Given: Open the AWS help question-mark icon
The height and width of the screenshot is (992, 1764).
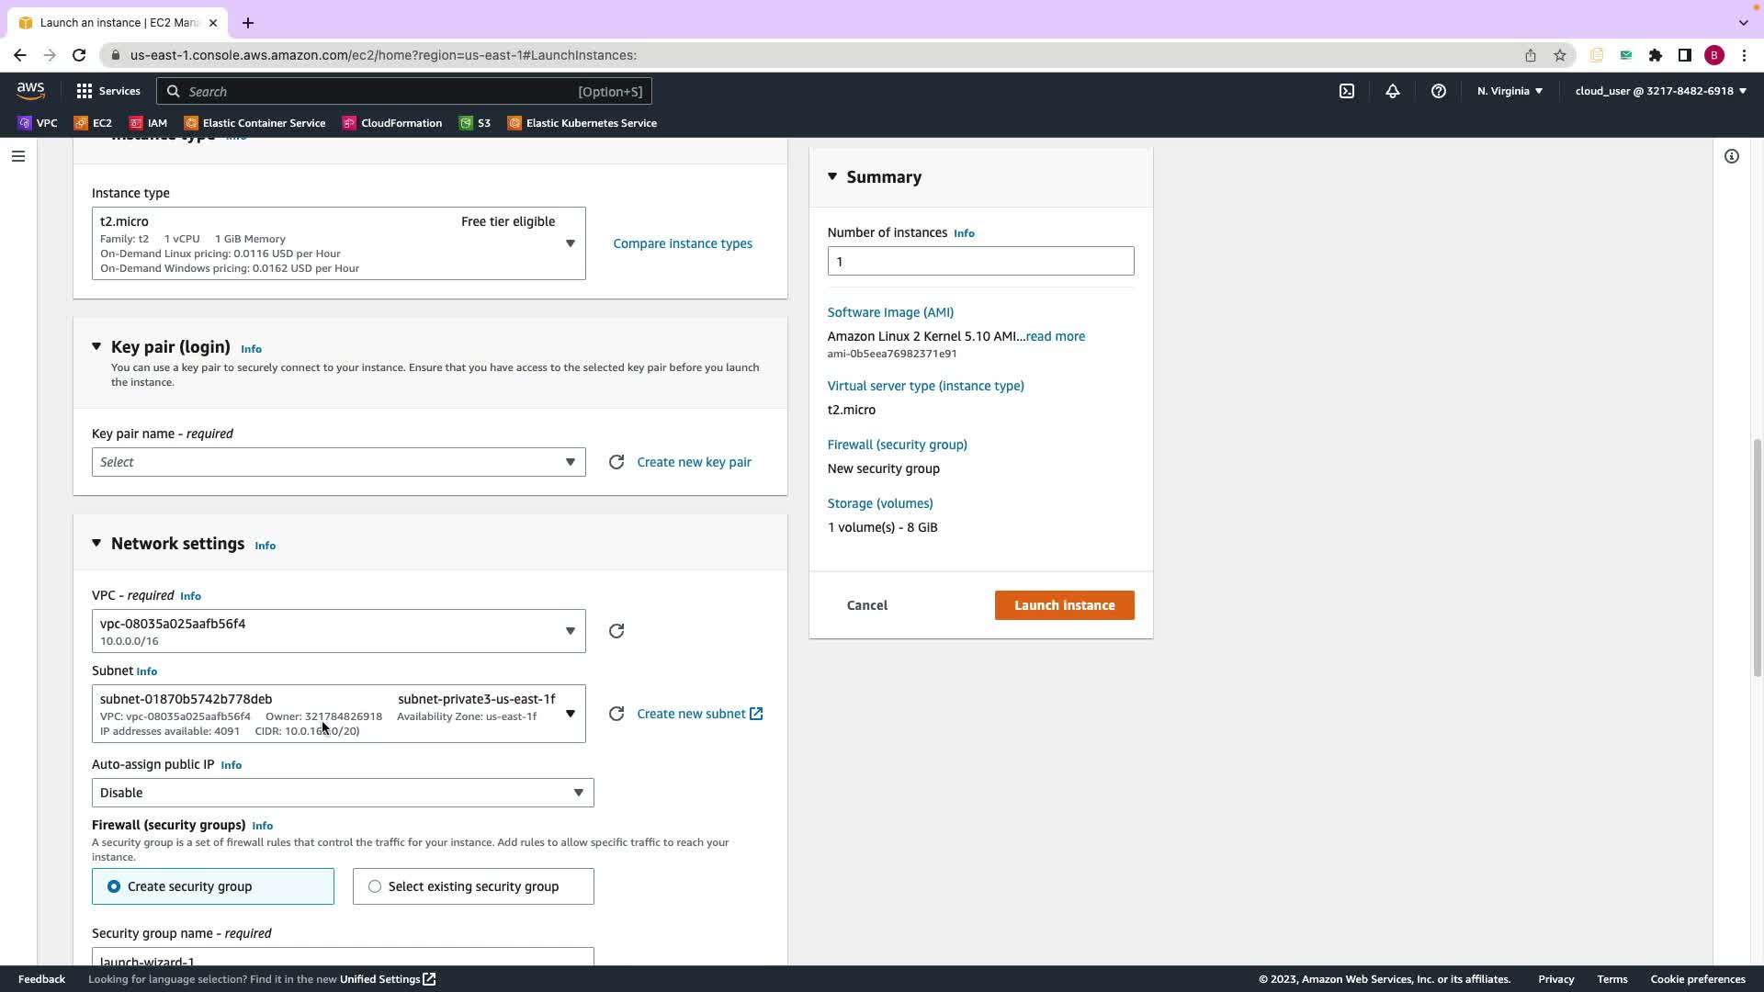Looking at the screenshot, I should (1438, 91).
